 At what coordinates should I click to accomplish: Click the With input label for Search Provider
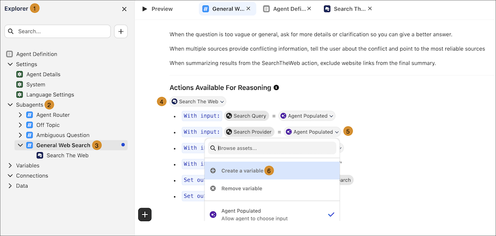click(202, 132)
